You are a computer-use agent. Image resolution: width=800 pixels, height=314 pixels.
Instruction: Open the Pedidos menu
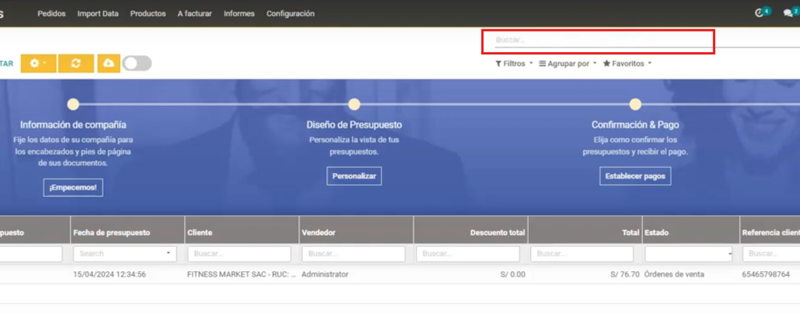pyautogui.click(x=52, y=13)
